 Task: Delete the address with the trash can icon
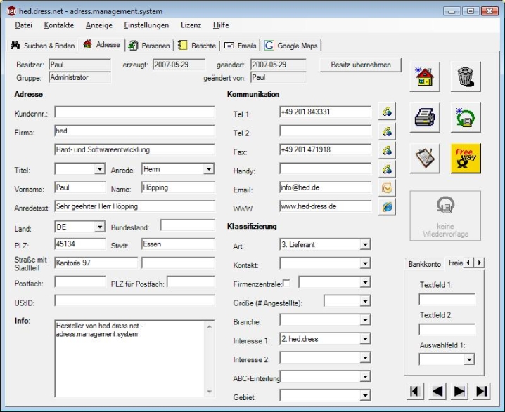[x=465, y=77]
